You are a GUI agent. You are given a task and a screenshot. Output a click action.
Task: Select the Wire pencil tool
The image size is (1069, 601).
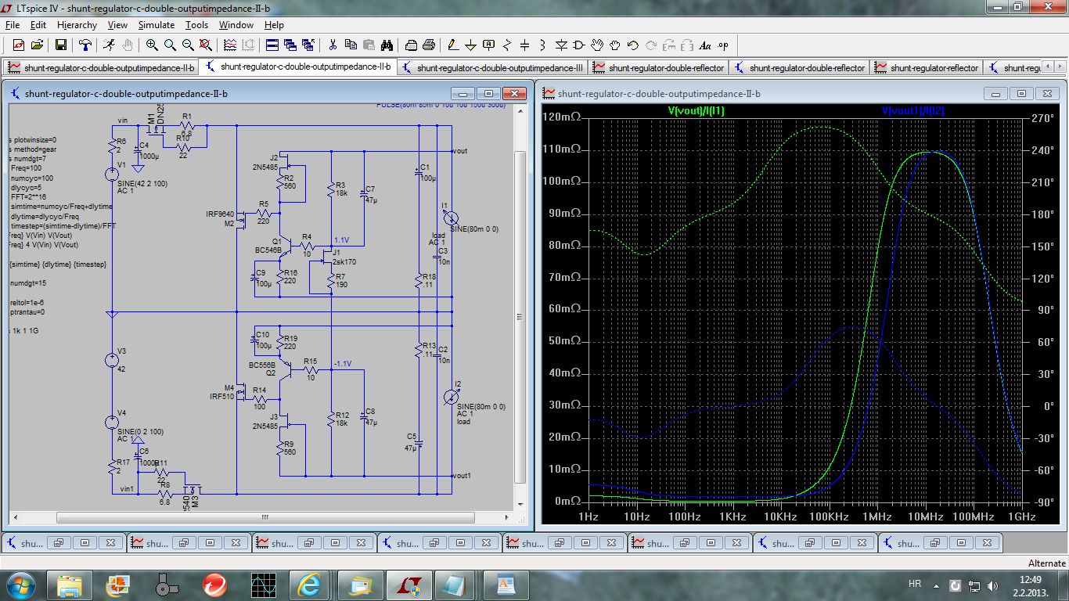452,45
